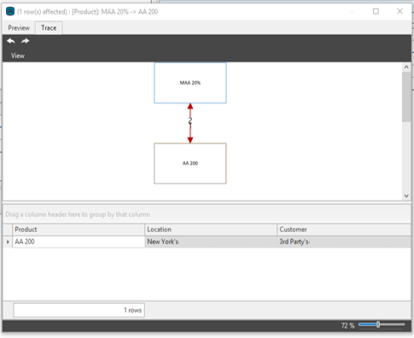Switch to the Preview tab
414x338 pixels.
(x=19, y=28)
